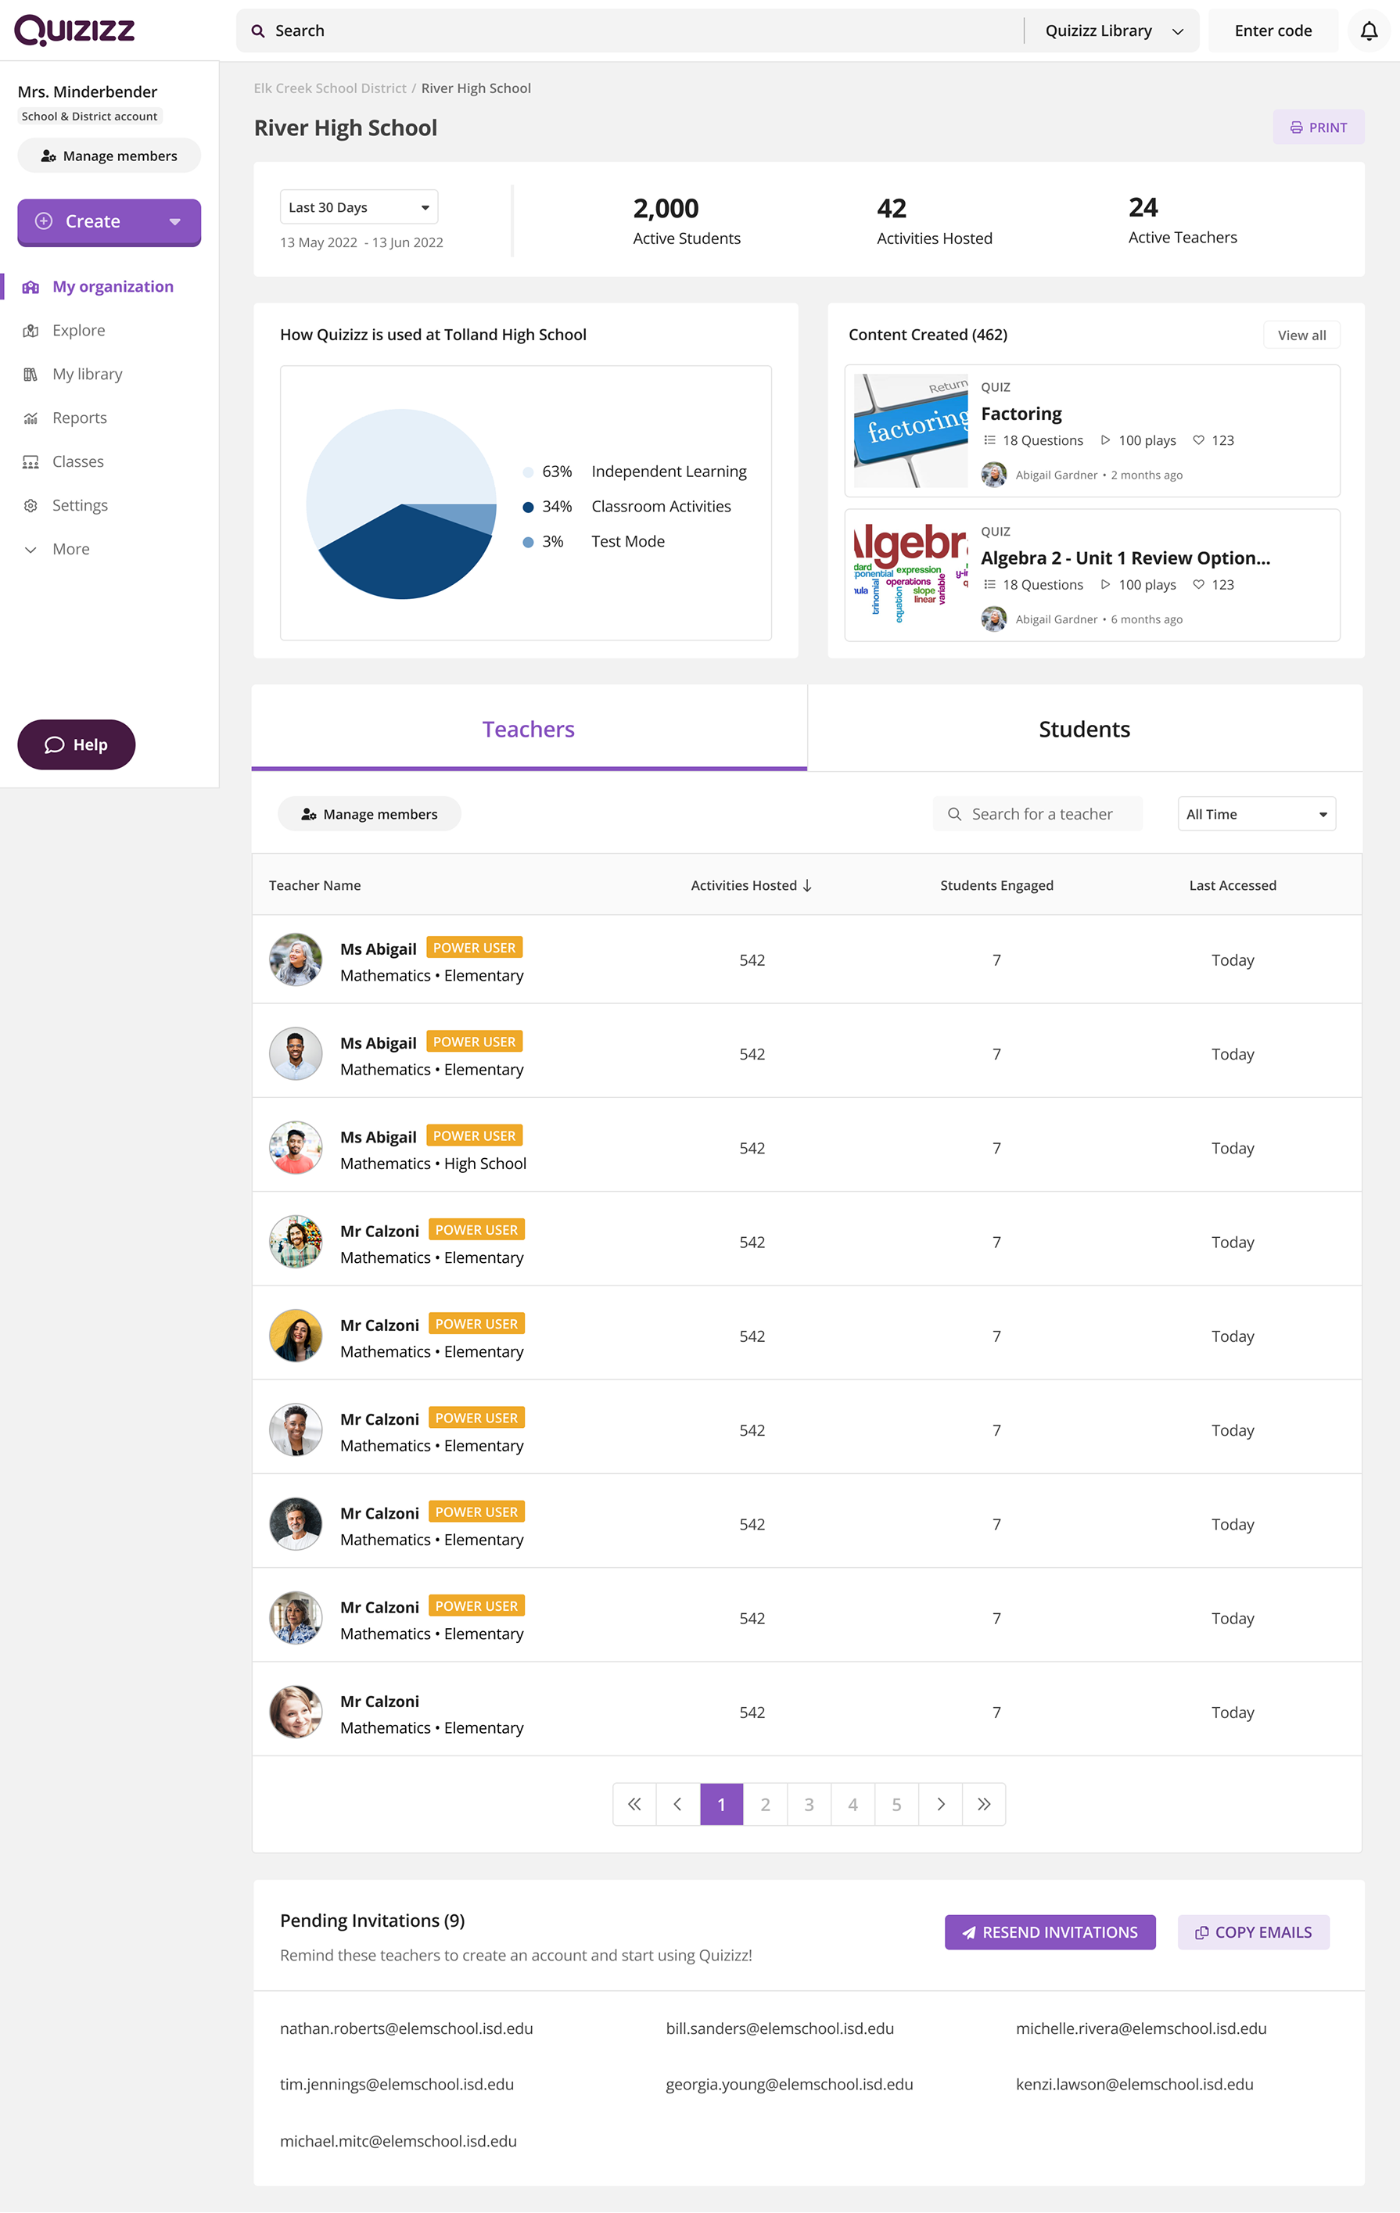Click the top Search field
This screenshot has height=2213, width=1400.
click(x=630, y=31)
